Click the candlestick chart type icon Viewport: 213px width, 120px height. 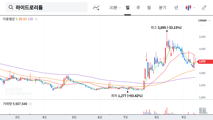188,8
